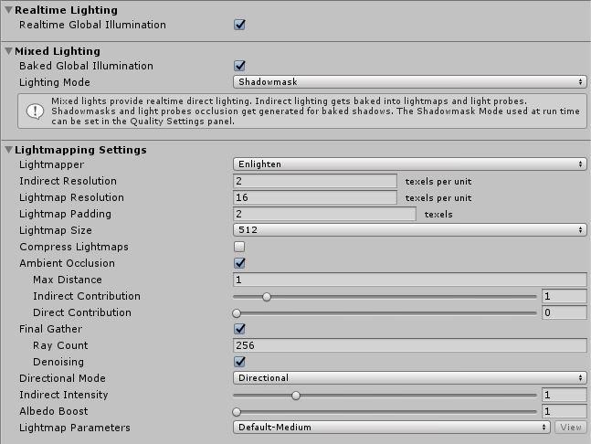Uncheck Baked Global Illumination

(239, 66)
